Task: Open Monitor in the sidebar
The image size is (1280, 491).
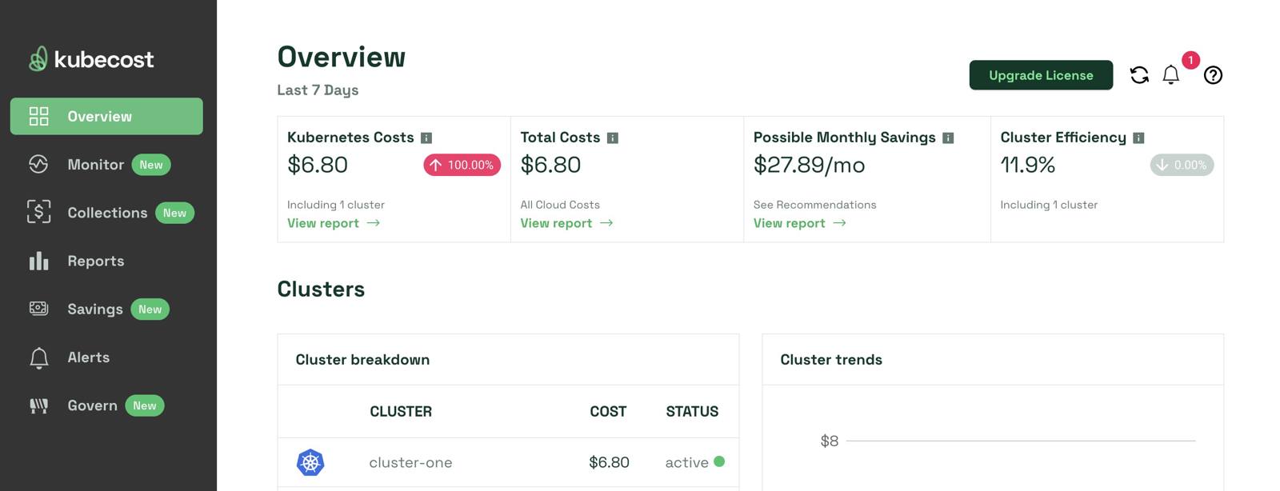Action: pyautogui.click(x=95, y=165)
